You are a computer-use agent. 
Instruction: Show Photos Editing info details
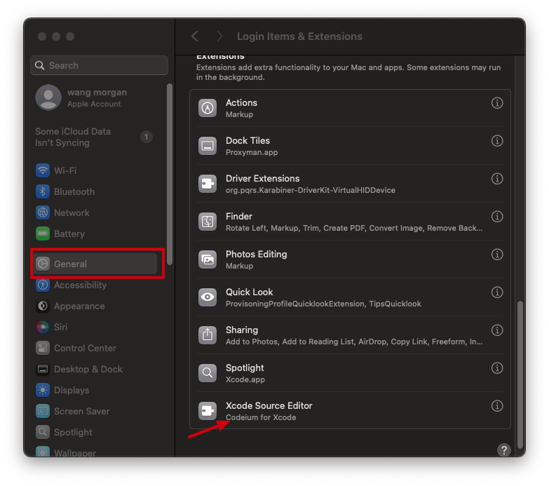497,254
